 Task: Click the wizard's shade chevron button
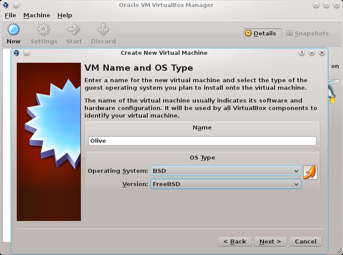pos(312,53)
